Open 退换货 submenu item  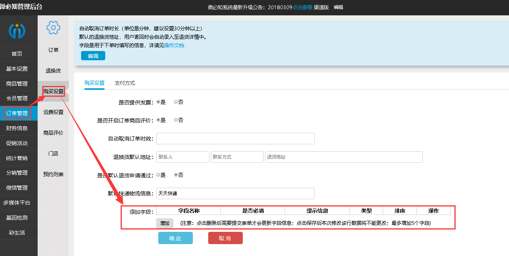point(53,71)
